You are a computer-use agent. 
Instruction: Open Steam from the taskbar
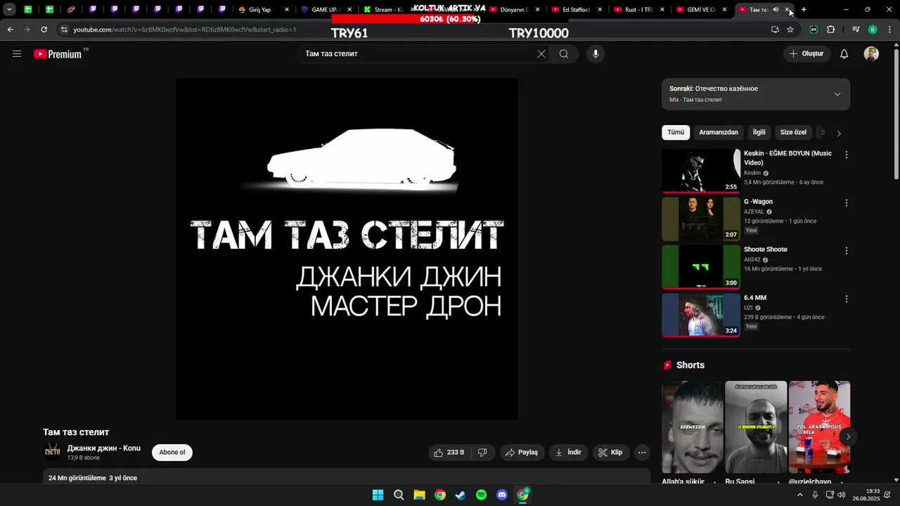(x=461, y=495)
